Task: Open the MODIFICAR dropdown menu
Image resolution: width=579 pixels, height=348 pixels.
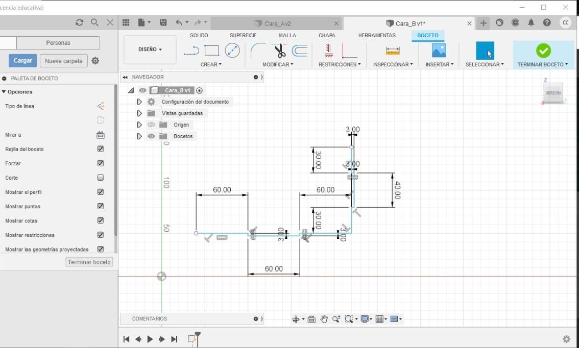Action: (x=278, y=64)
